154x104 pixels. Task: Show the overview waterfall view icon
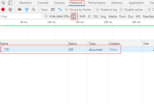60,9
